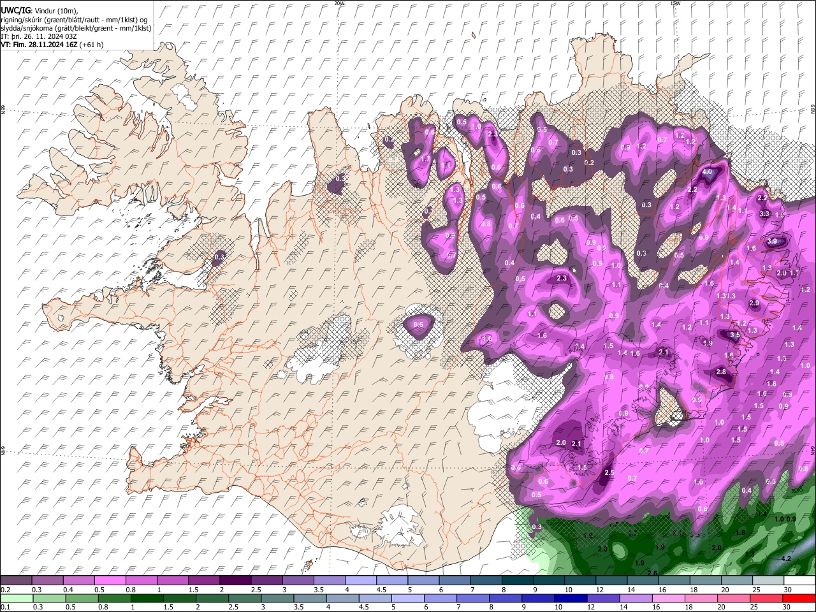Click the 'slydda/snjókoma' legend description line

pyautogui.click(x=76, y=28)
